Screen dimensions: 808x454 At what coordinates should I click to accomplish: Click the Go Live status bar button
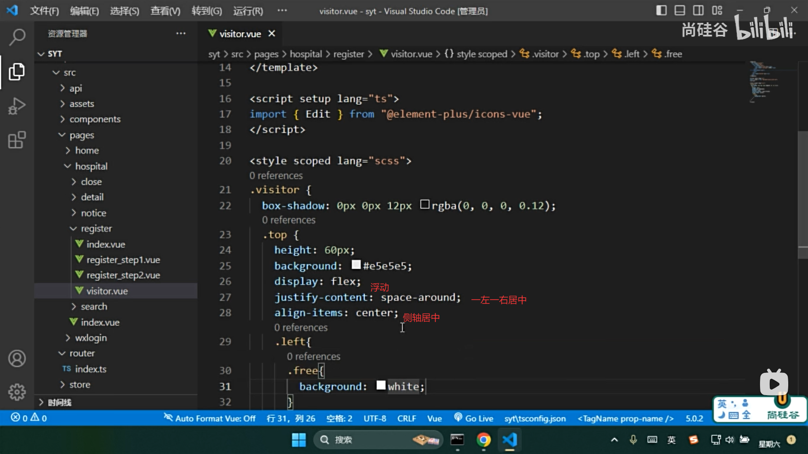tap(473, 418)
